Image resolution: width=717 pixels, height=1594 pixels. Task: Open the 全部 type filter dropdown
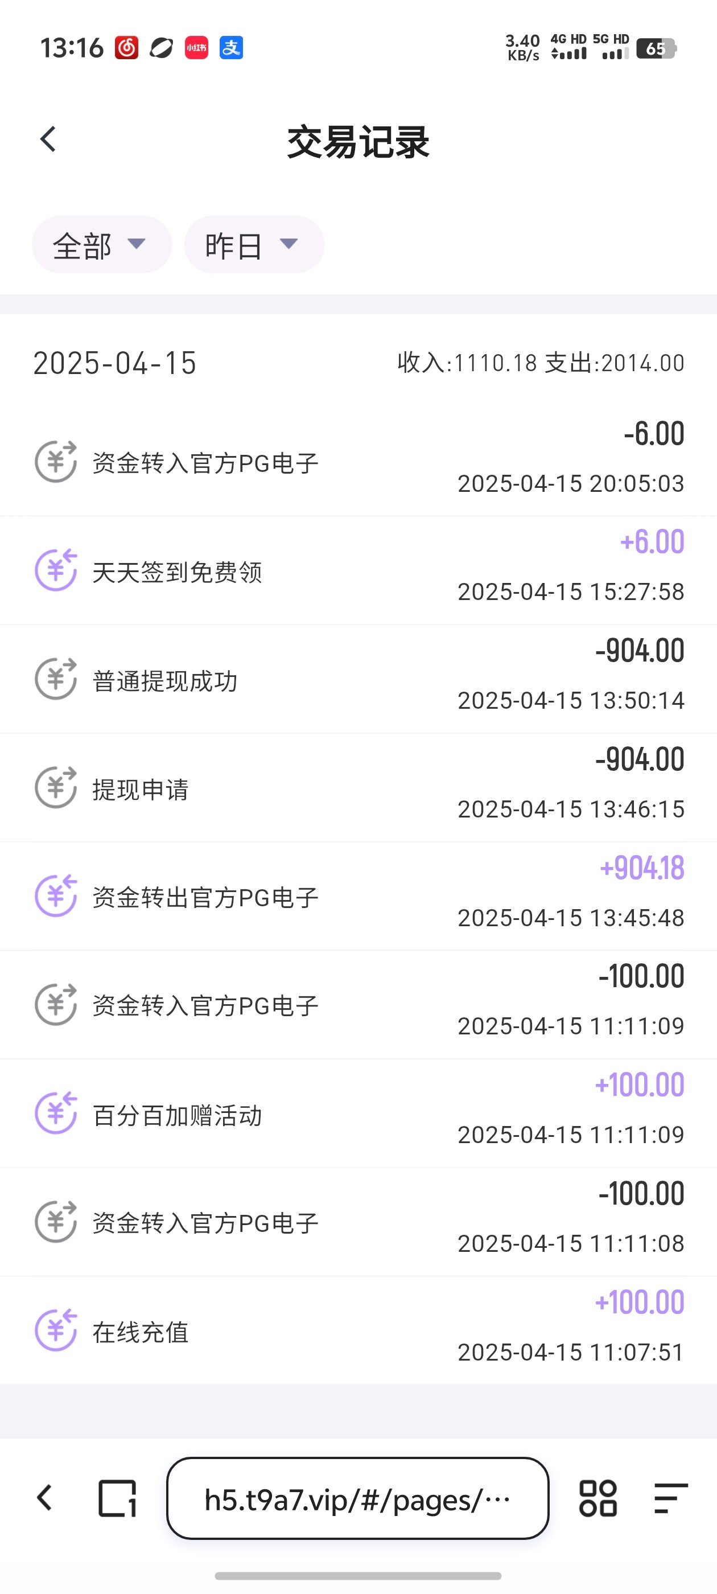point(101,245)
